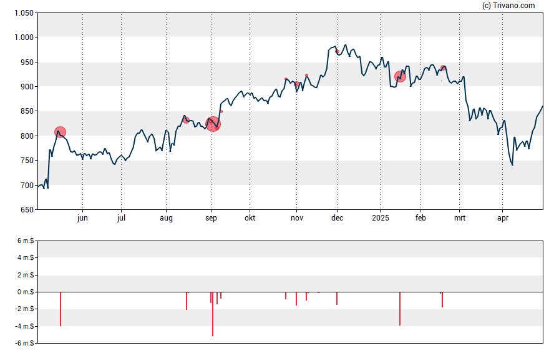The width and height of the screenshot is (554, 353).
Task: Click the red bar in mid-August
Action: pyautogui.click(x=187, y=301)
